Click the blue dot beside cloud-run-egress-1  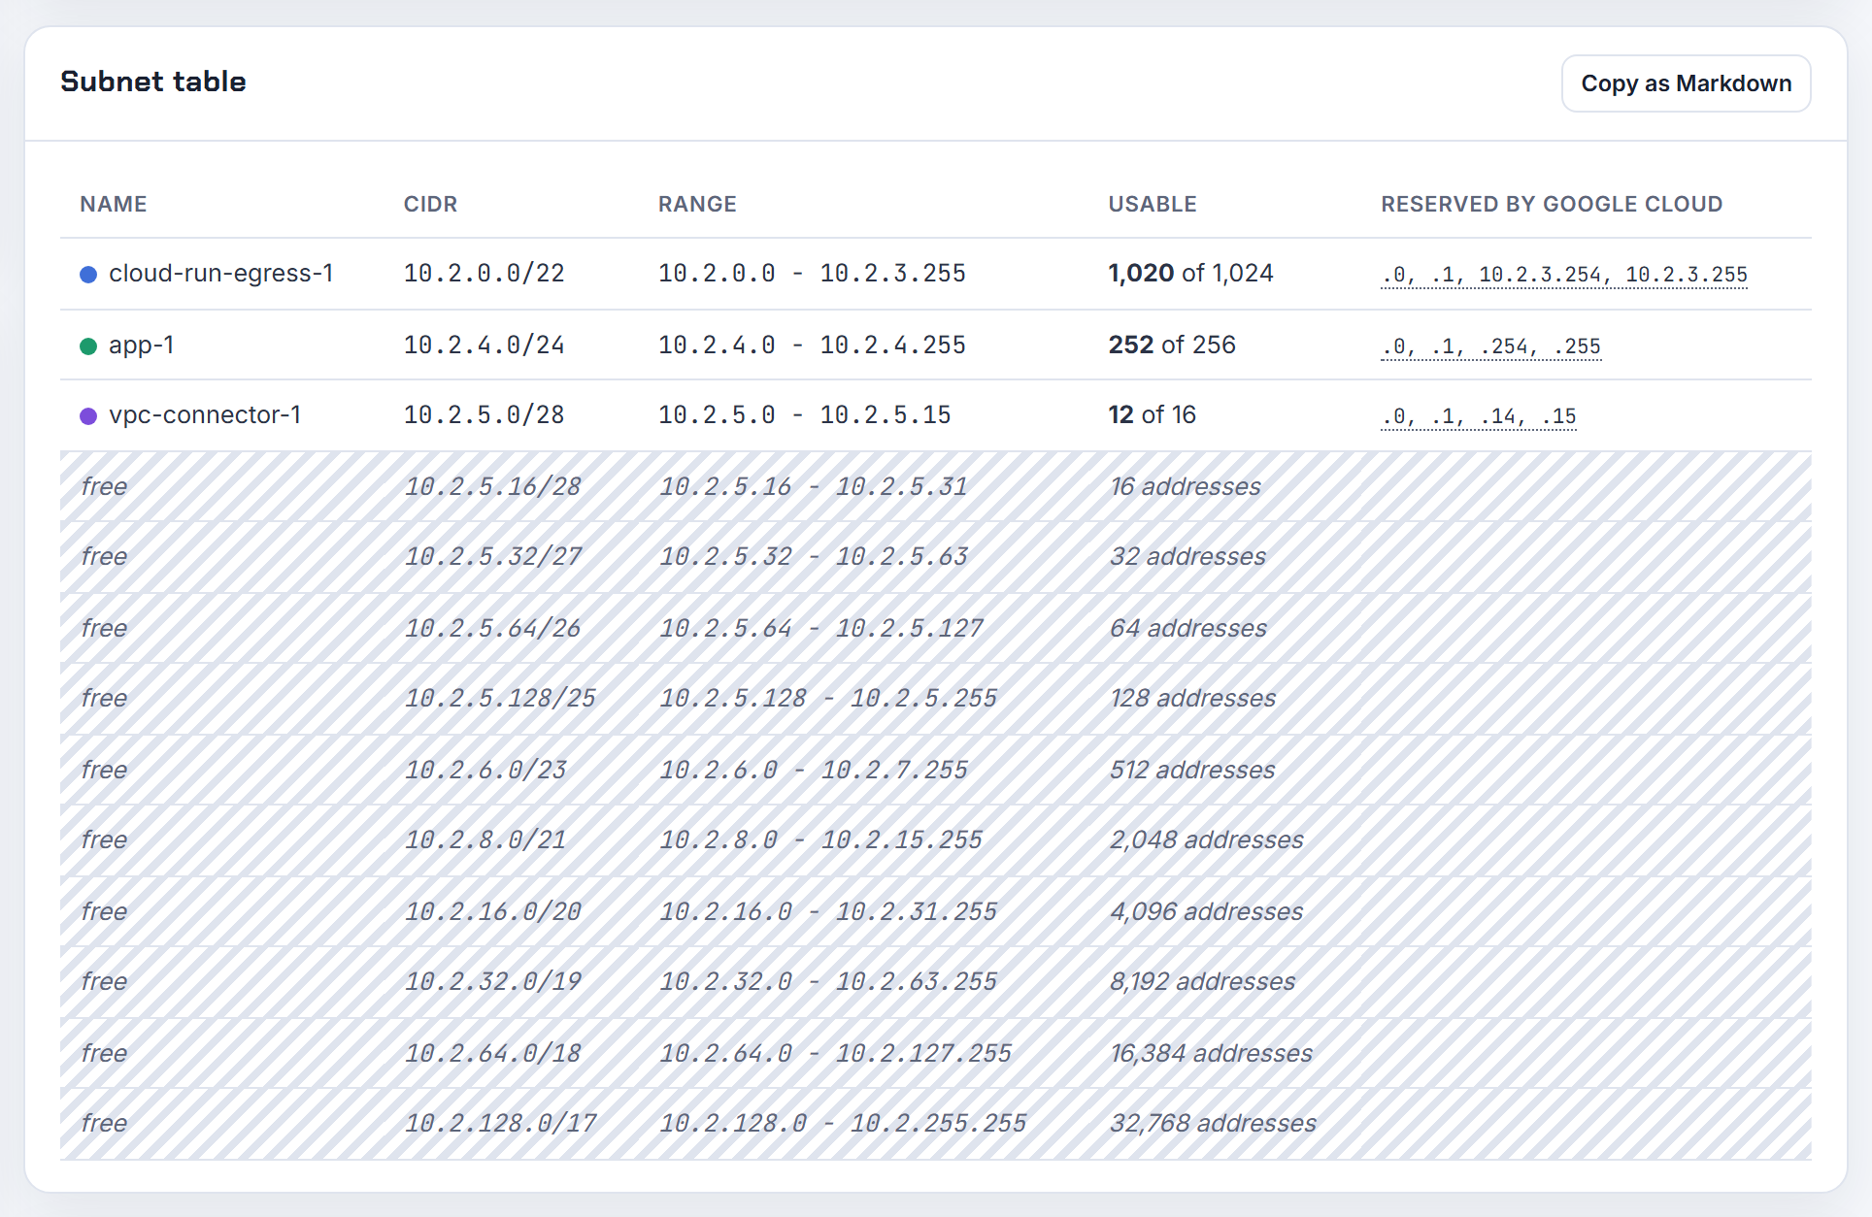(88, 275)
